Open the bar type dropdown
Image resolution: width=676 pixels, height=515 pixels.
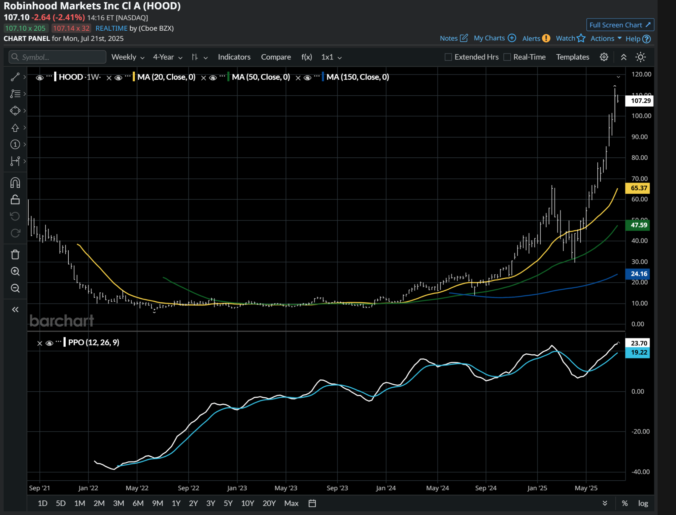(200, 57)
